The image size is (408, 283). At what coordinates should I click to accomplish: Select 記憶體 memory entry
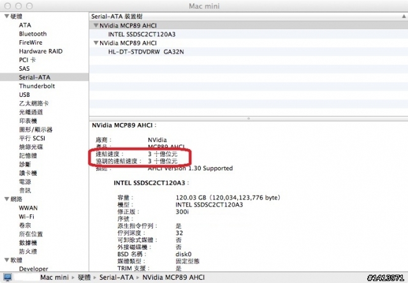[28, 156]
